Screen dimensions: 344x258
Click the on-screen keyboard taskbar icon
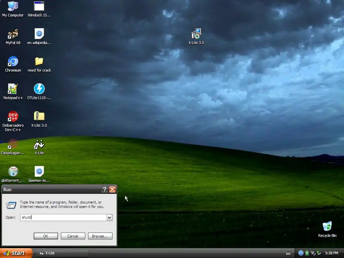tap(288, 253)
